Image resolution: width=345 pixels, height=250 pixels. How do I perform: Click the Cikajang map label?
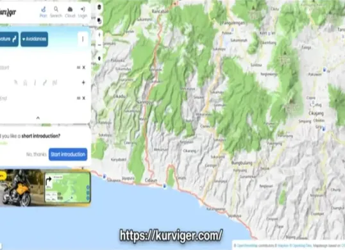[x=316, y=113]
